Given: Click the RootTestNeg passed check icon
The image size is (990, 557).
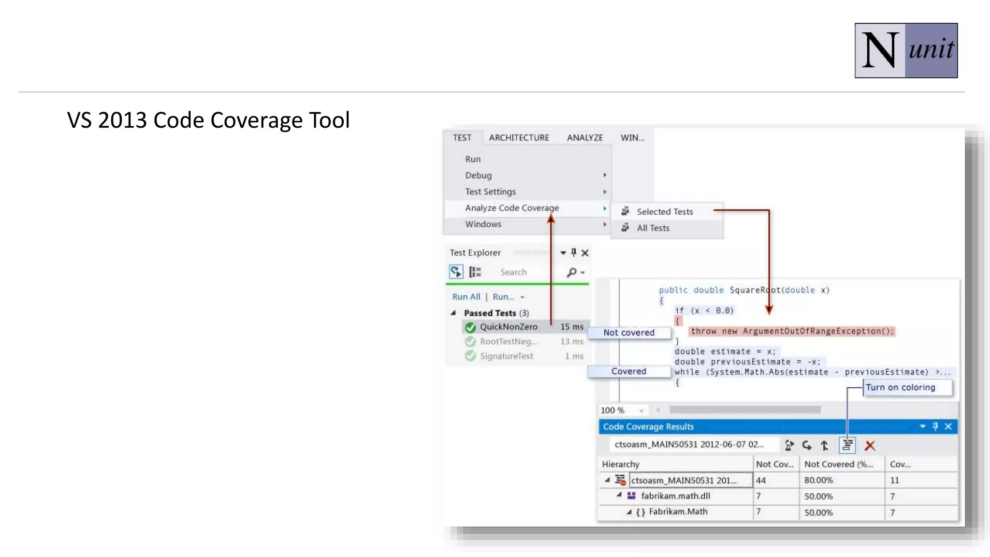Looking at the screenshot, I should 470,342.
